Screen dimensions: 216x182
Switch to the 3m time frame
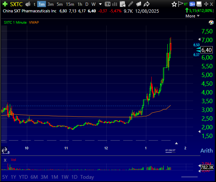[50, 4]
